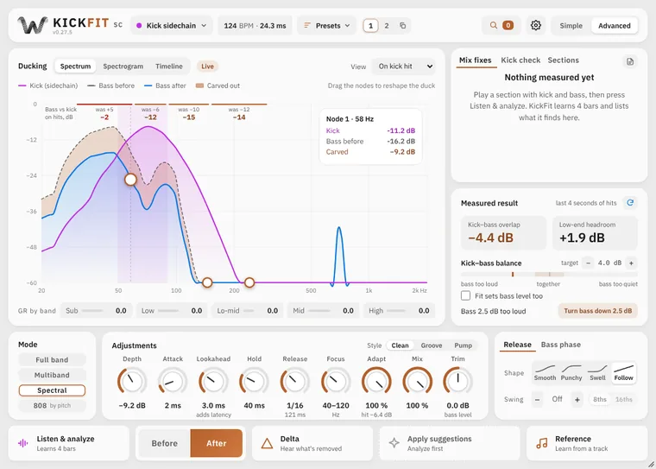Click the KickFit wave logo
The image size is (656, 469).
(32, 25)
